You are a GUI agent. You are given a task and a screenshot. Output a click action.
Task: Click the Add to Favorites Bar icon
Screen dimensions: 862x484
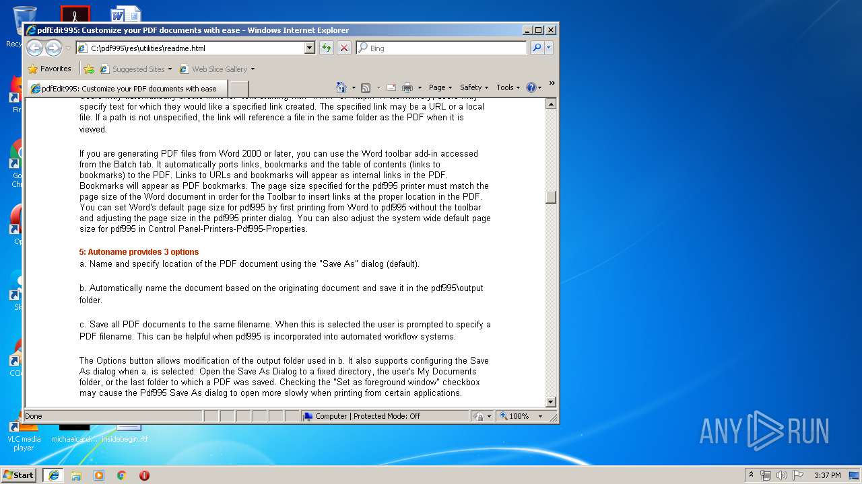pos(89,69)
